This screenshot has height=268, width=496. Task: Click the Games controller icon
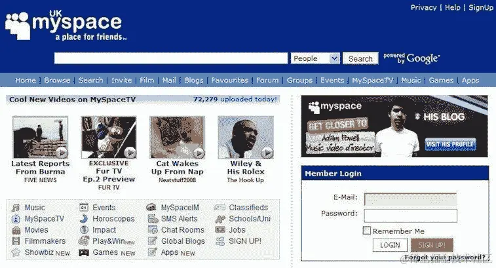84,252
